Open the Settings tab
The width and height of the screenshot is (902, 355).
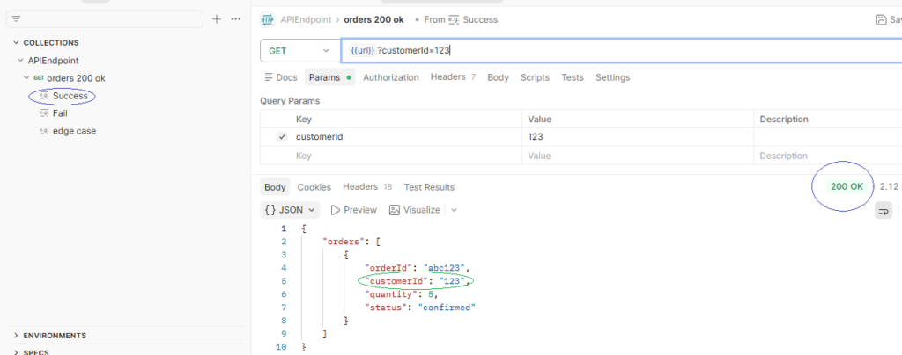point(613,77)
